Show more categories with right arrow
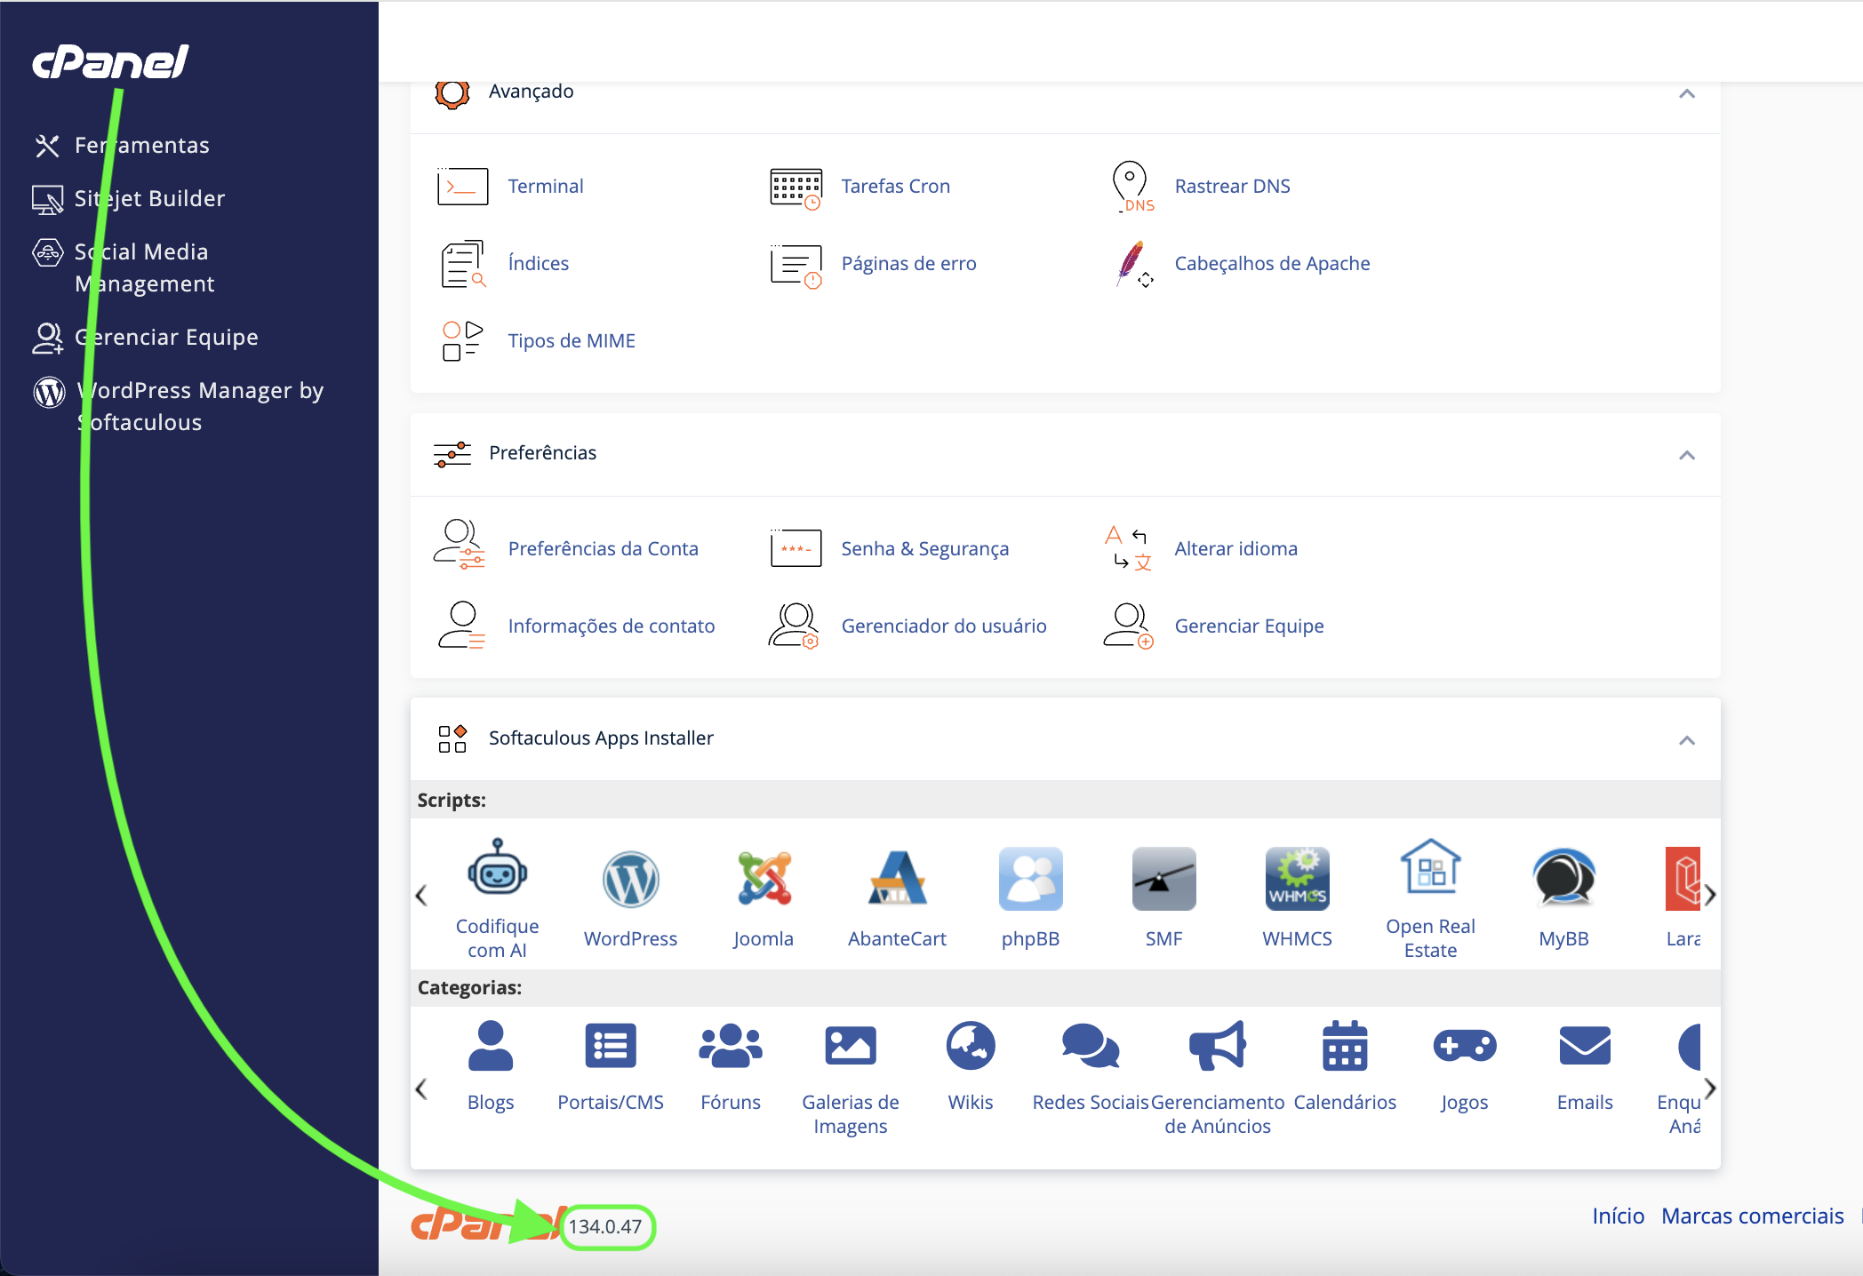 pos(1710,1089)
